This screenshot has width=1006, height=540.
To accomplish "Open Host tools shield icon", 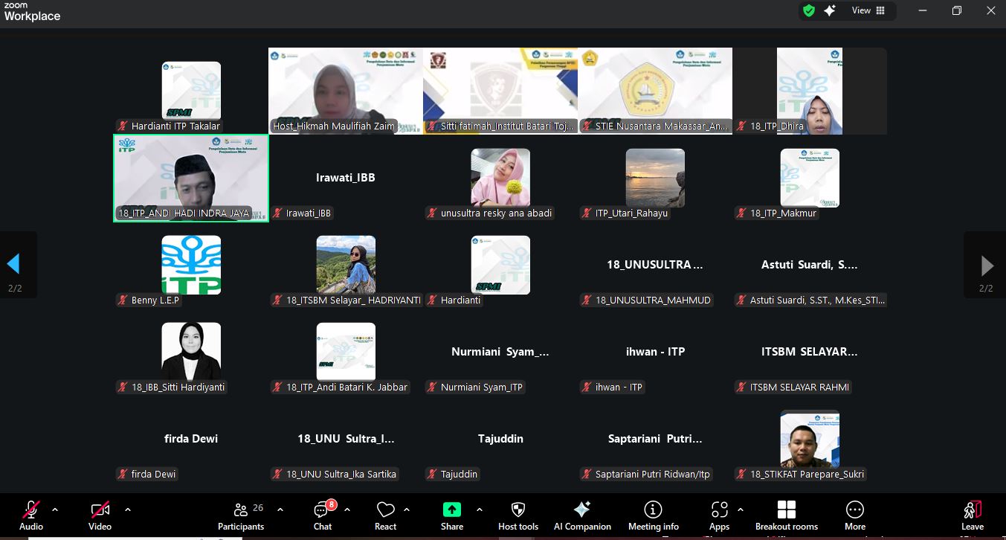I will point(518,515).
